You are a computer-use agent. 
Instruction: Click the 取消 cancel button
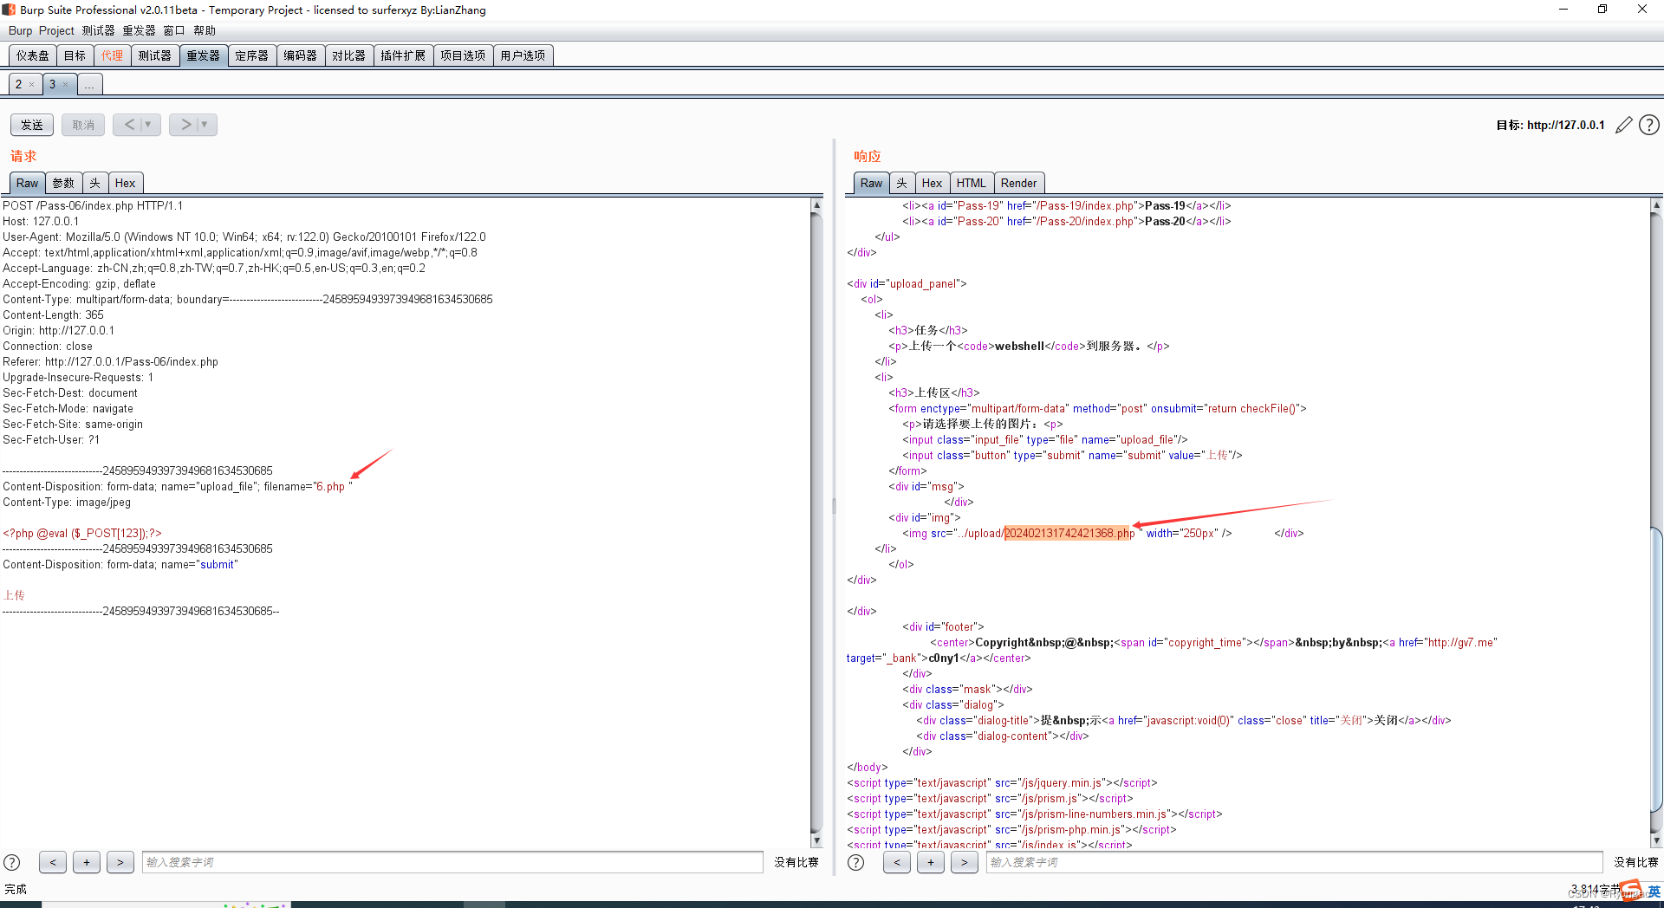tap(83, 125)
